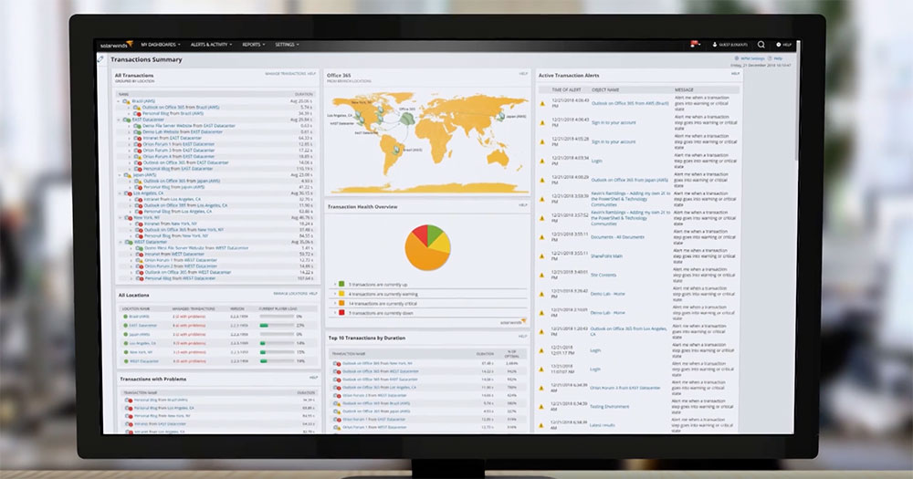Click Help in Active Transaction Alerts widget
This screenshot has width=913, height=479.
pos(735,74)
